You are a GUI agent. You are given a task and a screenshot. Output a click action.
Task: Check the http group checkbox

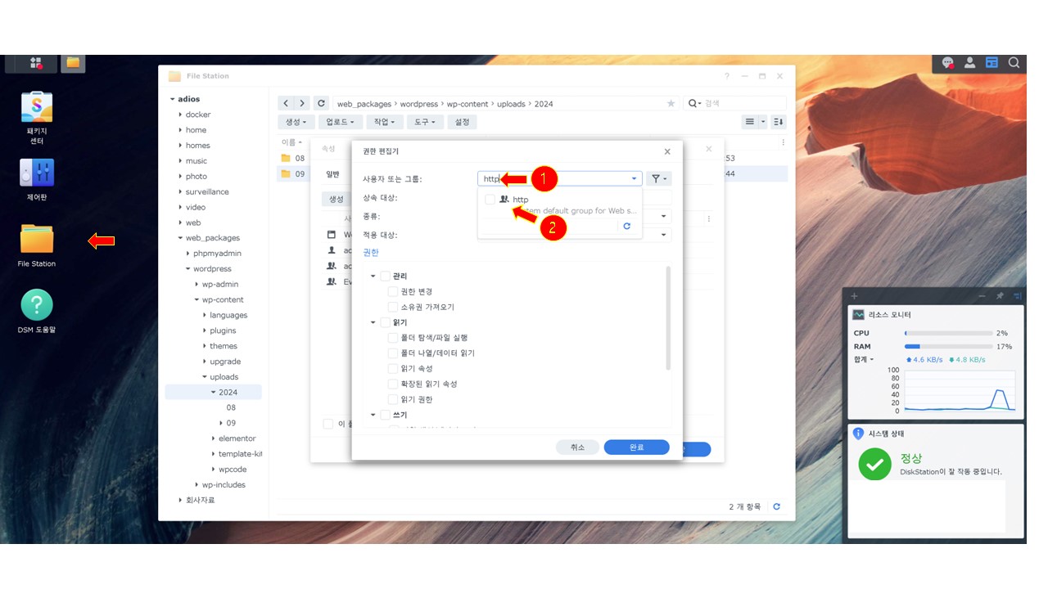tap(490, 200)
